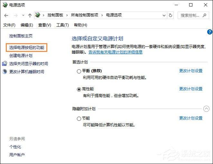Viewport: 213px width, 164px height.
Task: Click the search magnifier icon
Action: pyautogui.click(x=204, y=15)
